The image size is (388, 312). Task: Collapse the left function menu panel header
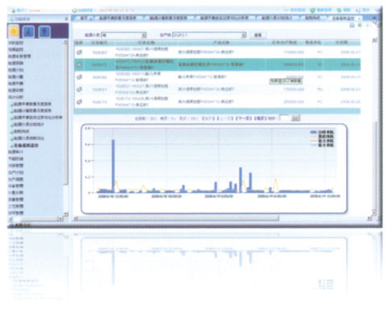coord(66,19)
